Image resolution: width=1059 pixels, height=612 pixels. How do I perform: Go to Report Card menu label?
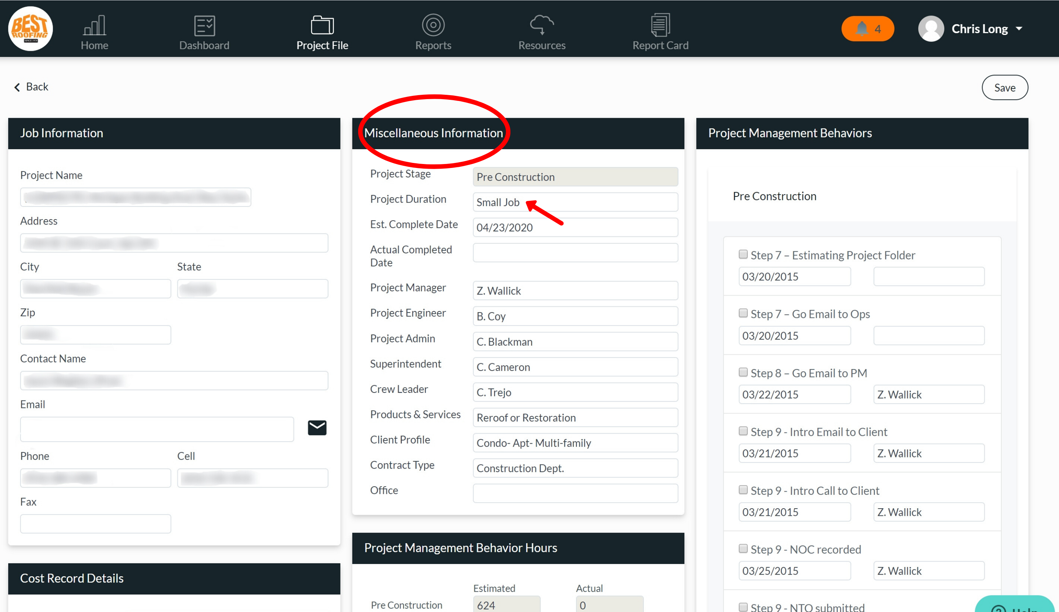point(661,45)
